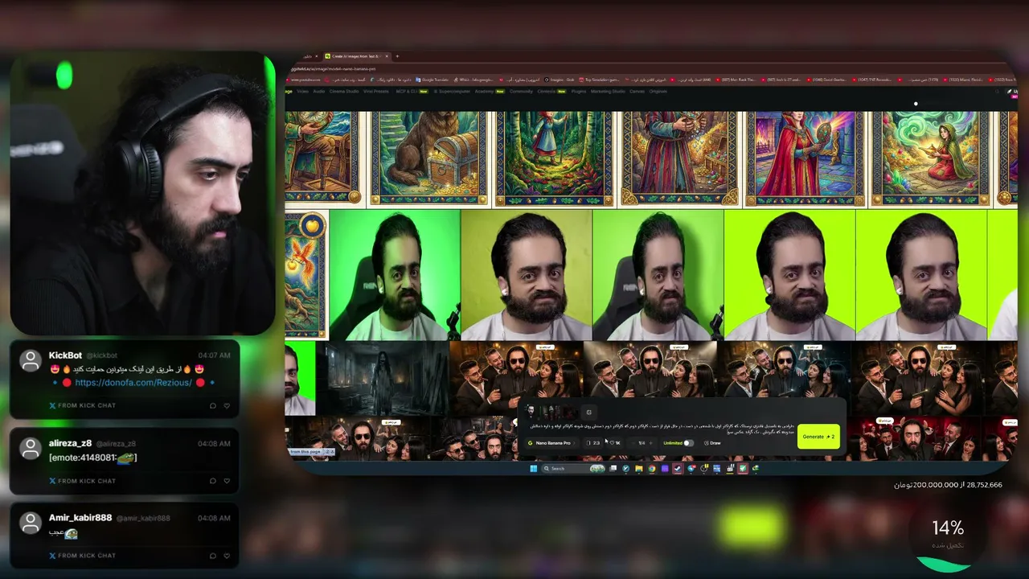
Task: Like alireza_z8's chat message
Action: pyautogui.click(x=227, y=481)
